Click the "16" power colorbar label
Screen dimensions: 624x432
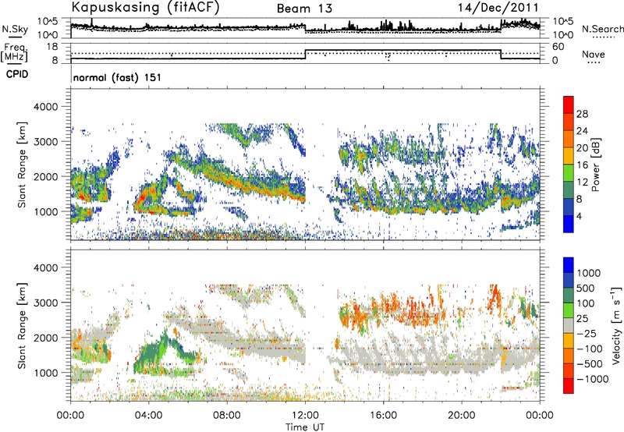click(x=582, y=165)
